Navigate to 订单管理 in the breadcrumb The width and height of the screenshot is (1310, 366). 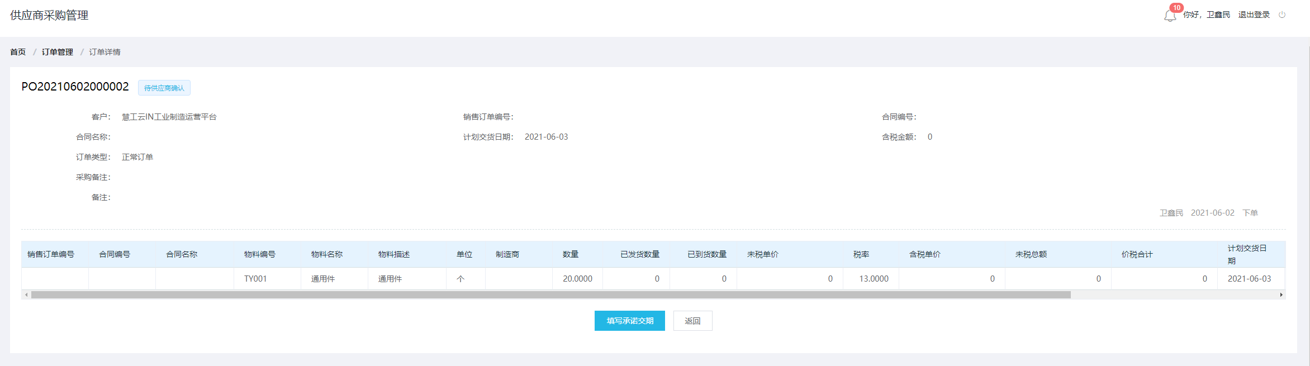click(x=57, y=52)
